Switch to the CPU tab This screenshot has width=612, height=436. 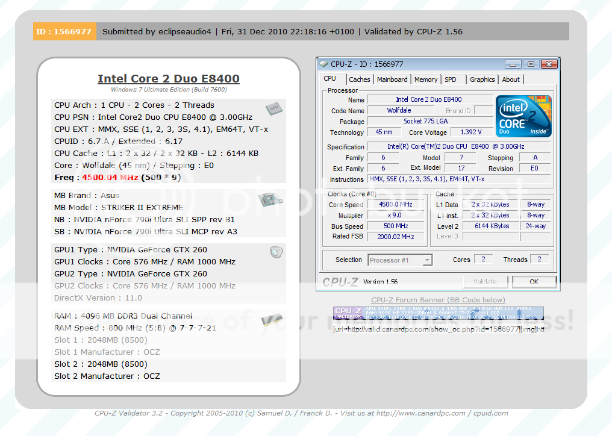pos(330,78)
